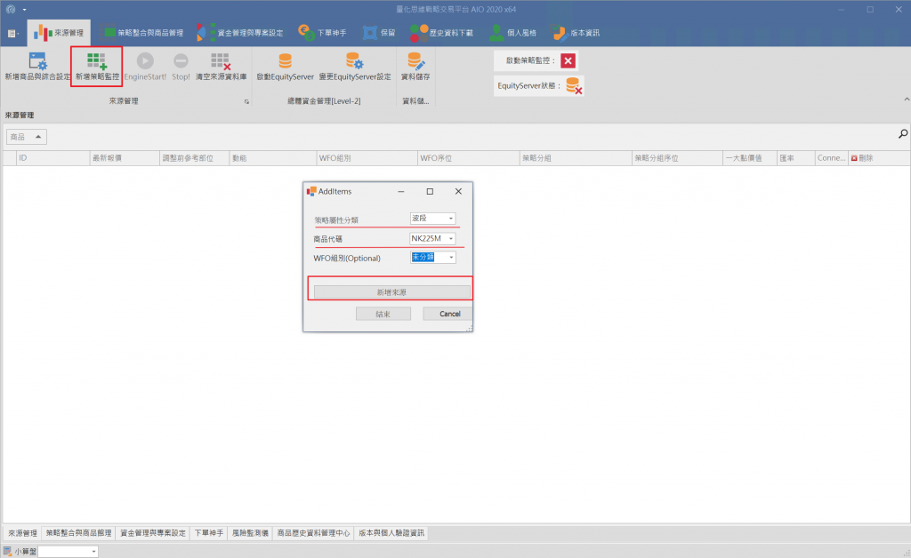Click 新增策略監控 ribbon icon

click(96, 61)
